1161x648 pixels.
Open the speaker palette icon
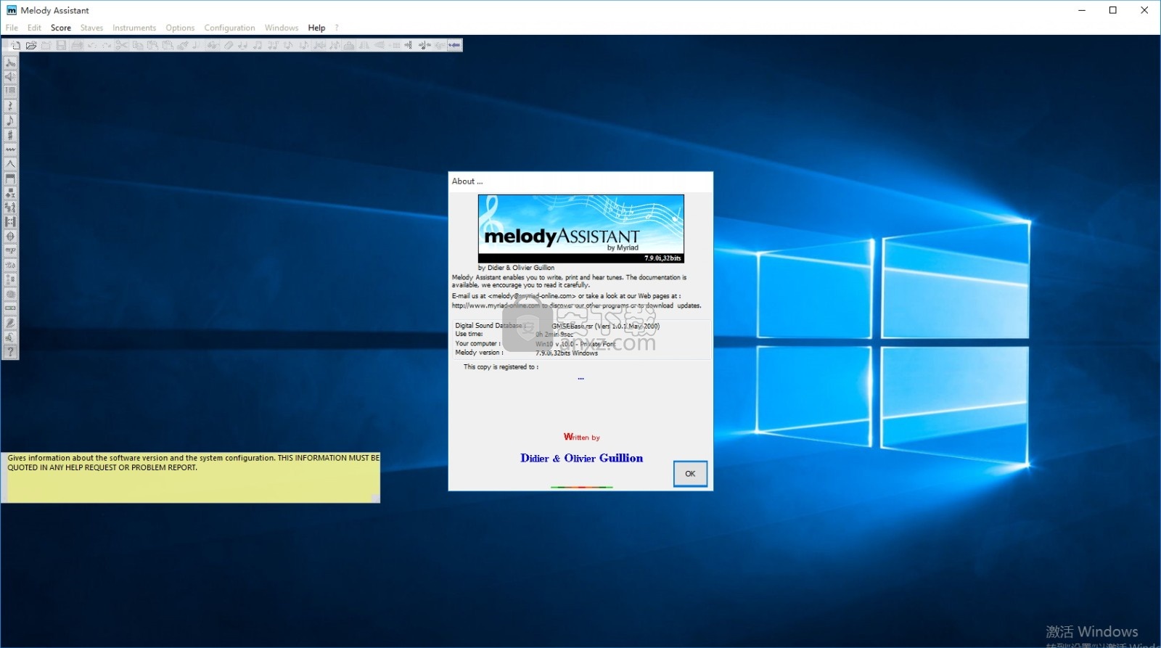pos(10,77)
